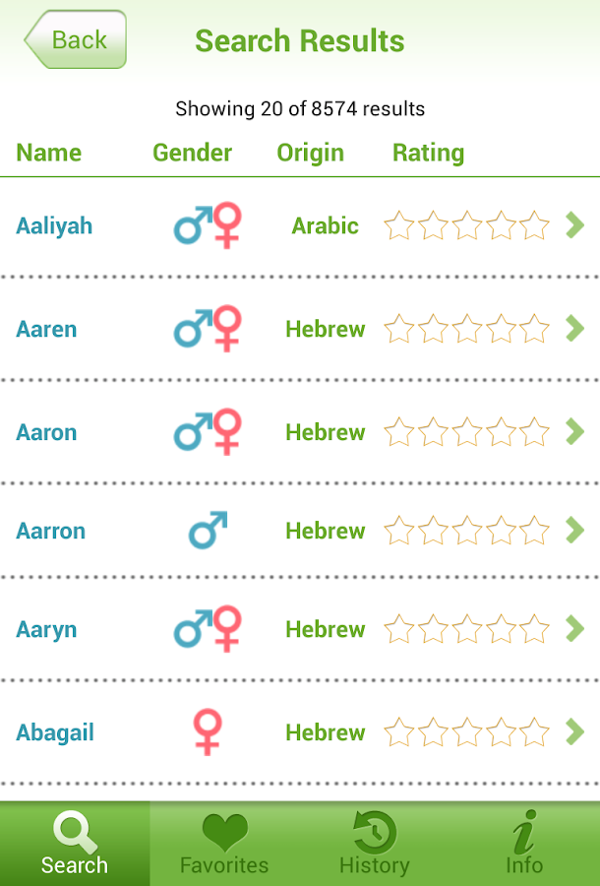Click the male-female gender icon for Aaliyah
600x886 pixels.
pos(207,225)
